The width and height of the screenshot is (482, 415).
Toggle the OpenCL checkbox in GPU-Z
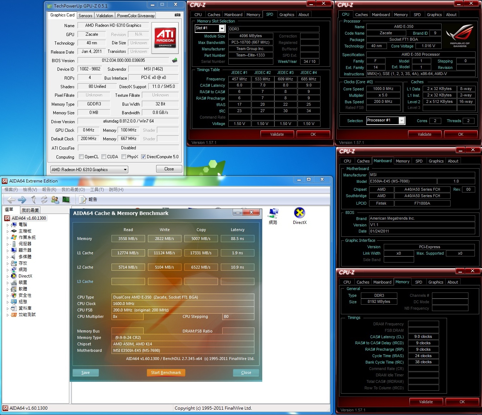81,156
